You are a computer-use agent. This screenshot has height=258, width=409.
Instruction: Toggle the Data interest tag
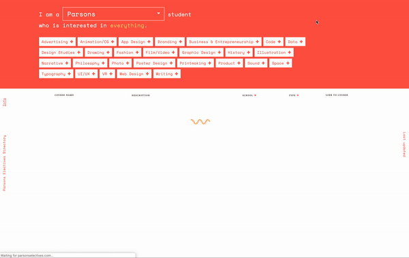coord(295,42)
